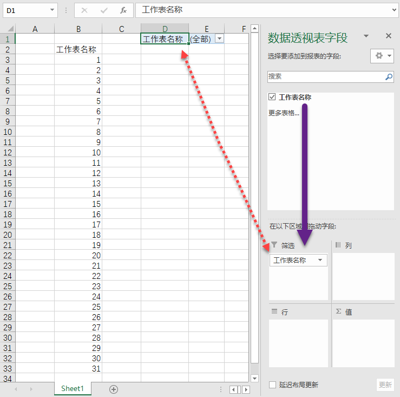Click the Cancel entry X icon in formula bar
Screen dimensions: 400x397
[84, 10]
